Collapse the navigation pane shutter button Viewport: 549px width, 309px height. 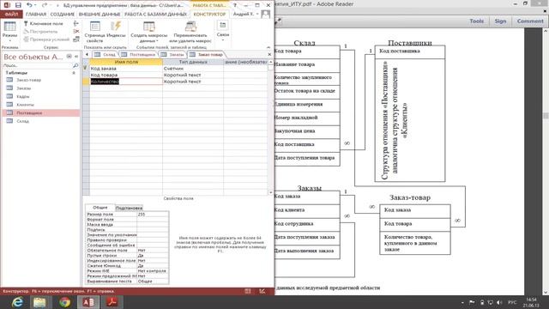coord(76,57)
